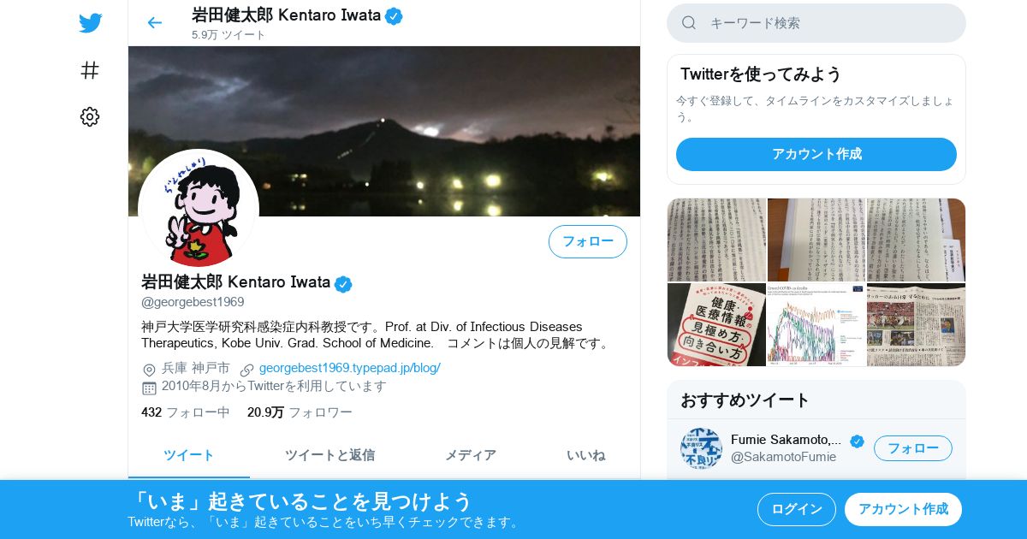
Task: Open the Explore hashtag icon
Action: click(90, 70)
